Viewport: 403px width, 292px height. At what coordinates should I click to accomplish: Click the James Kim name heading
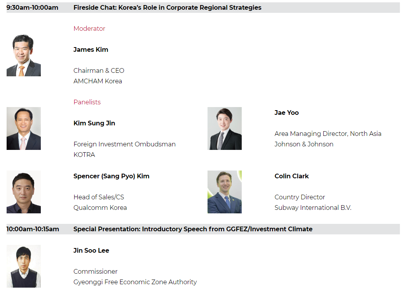pyautogui.click(x=91, y=49)
